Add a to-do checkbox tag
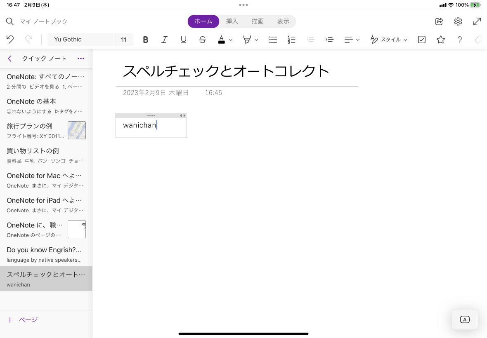The image size is (487, 338). click(421, 40)
